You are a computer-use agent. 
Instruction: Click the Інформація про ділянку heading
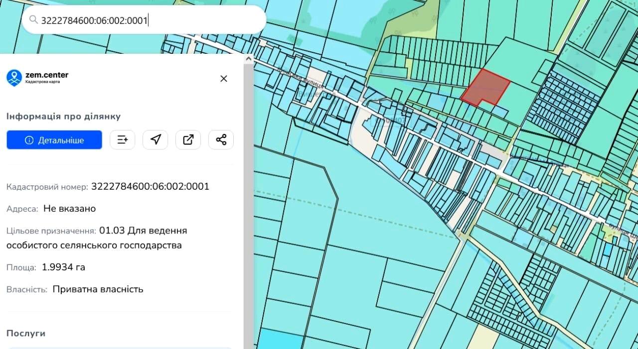coord(63,116)
